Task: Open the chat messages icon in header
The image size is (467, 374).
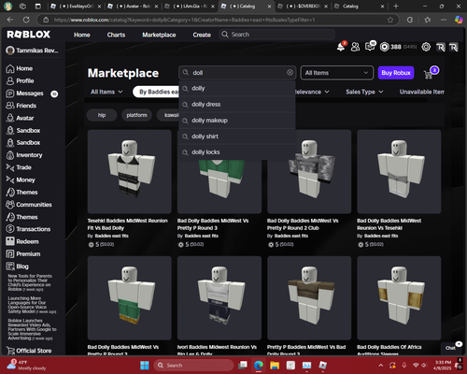Action: (x=370, y=47)
